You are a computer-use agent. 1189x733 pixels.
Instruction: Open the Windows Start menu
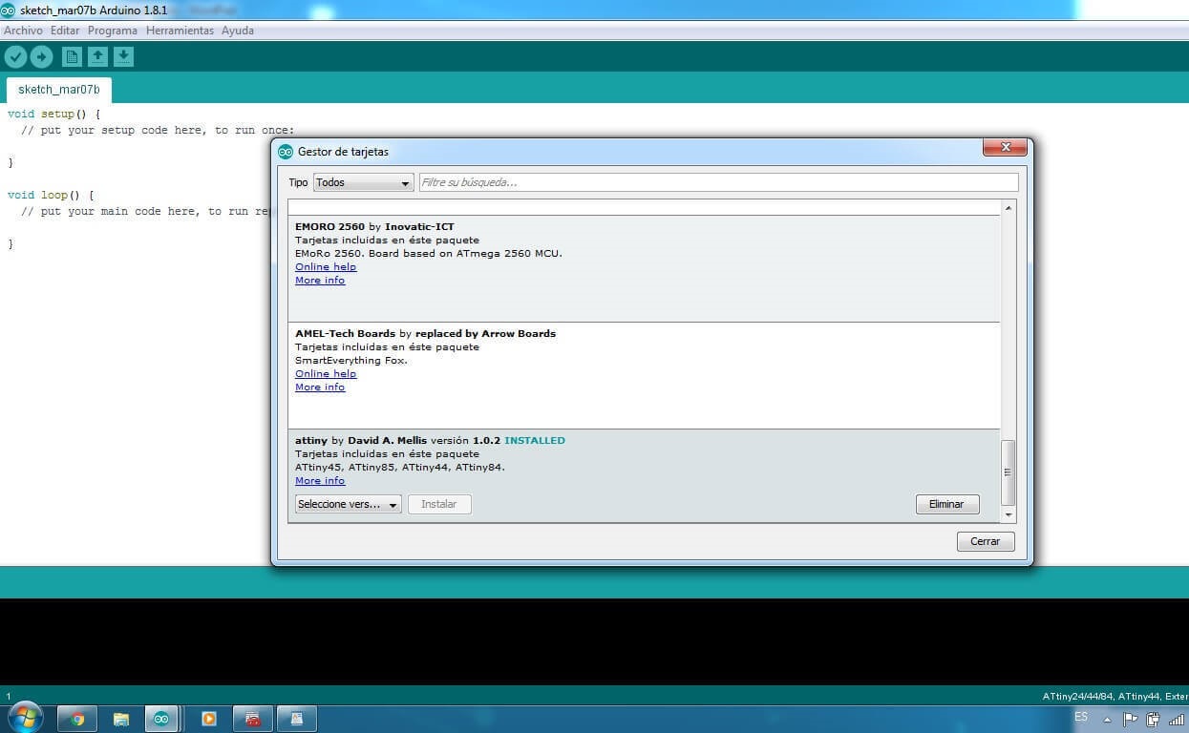pos(24,718)
